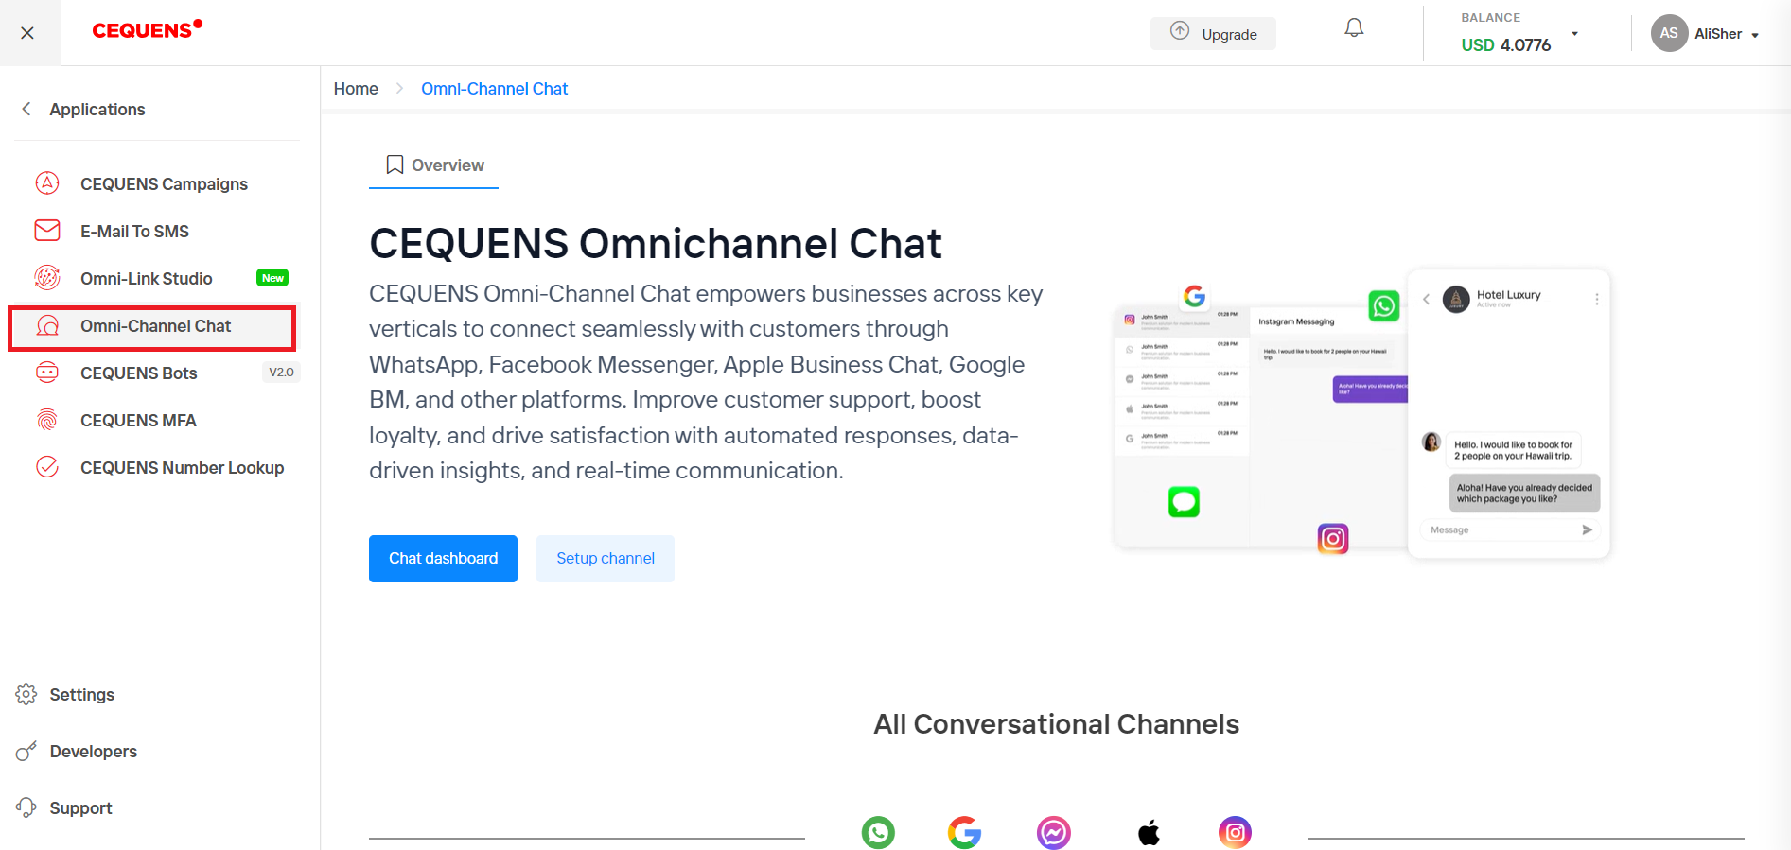The width and height of the screenshot is (1791, 850).
Task: Click the CEQUENS Campaigns icon
Action: (47, 182)
